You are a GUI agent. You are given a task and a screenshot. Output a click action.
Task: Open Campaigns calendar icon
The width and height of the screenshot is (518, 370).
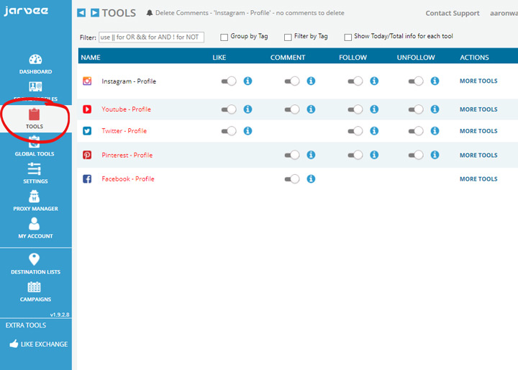34,287
